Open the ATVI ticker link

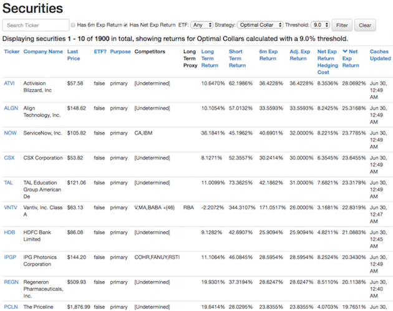click(9, 84)
